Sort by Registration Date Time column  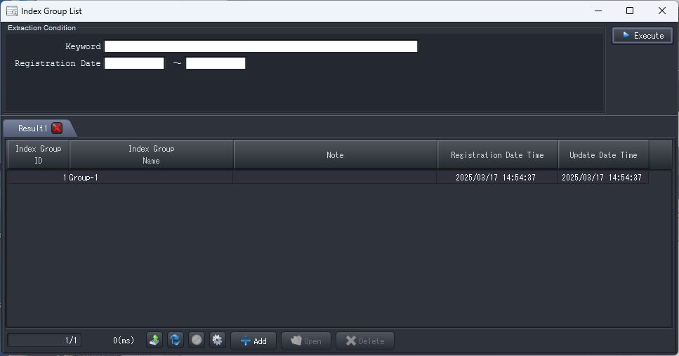[497, 154]
